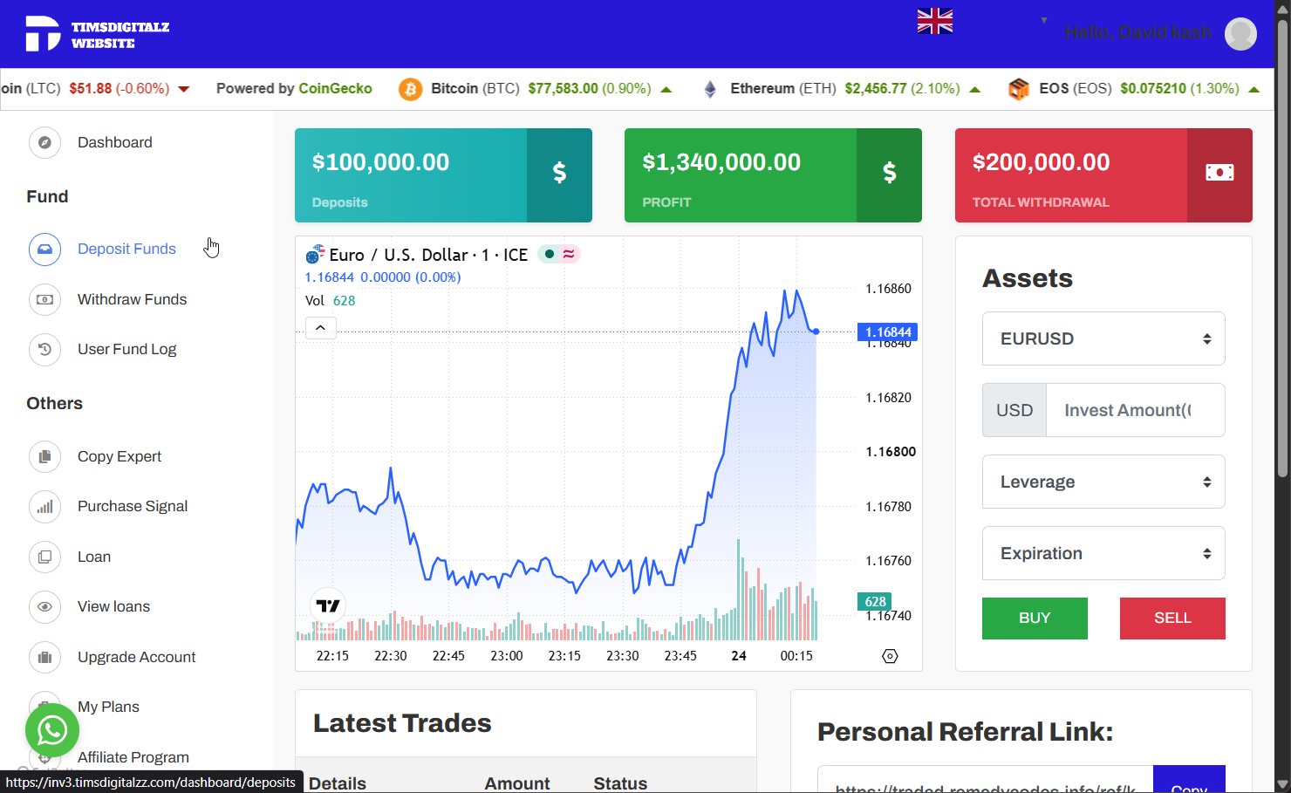Click the TradingView logo on chart
The image size is (1291, 793).
[328, 605]
